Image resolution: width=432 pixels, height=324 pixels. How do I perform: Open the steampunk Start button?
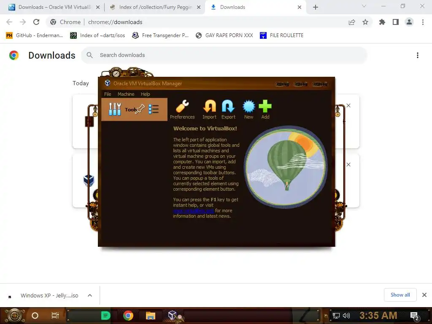click(x=15, y=316)
